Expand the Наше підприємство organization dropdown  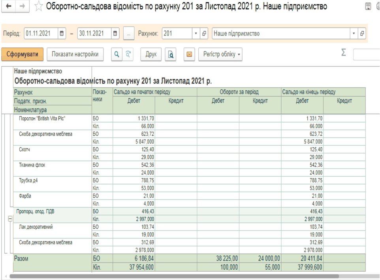pos(354,34)
